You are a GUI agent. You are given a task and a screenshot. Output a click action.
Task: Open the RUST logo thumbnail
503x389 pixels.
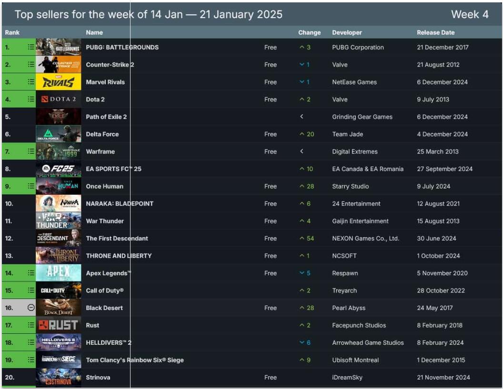[59, 325]
